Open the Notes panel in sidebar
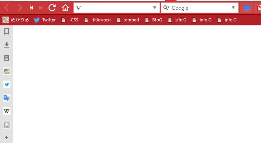 7,58
